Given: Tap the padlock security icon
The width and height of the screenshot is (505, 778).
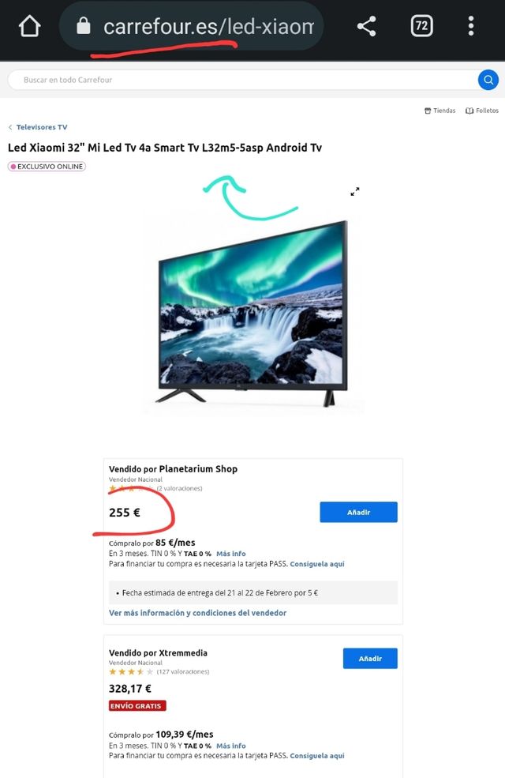Looking at the screenshot, I should 84,26.
